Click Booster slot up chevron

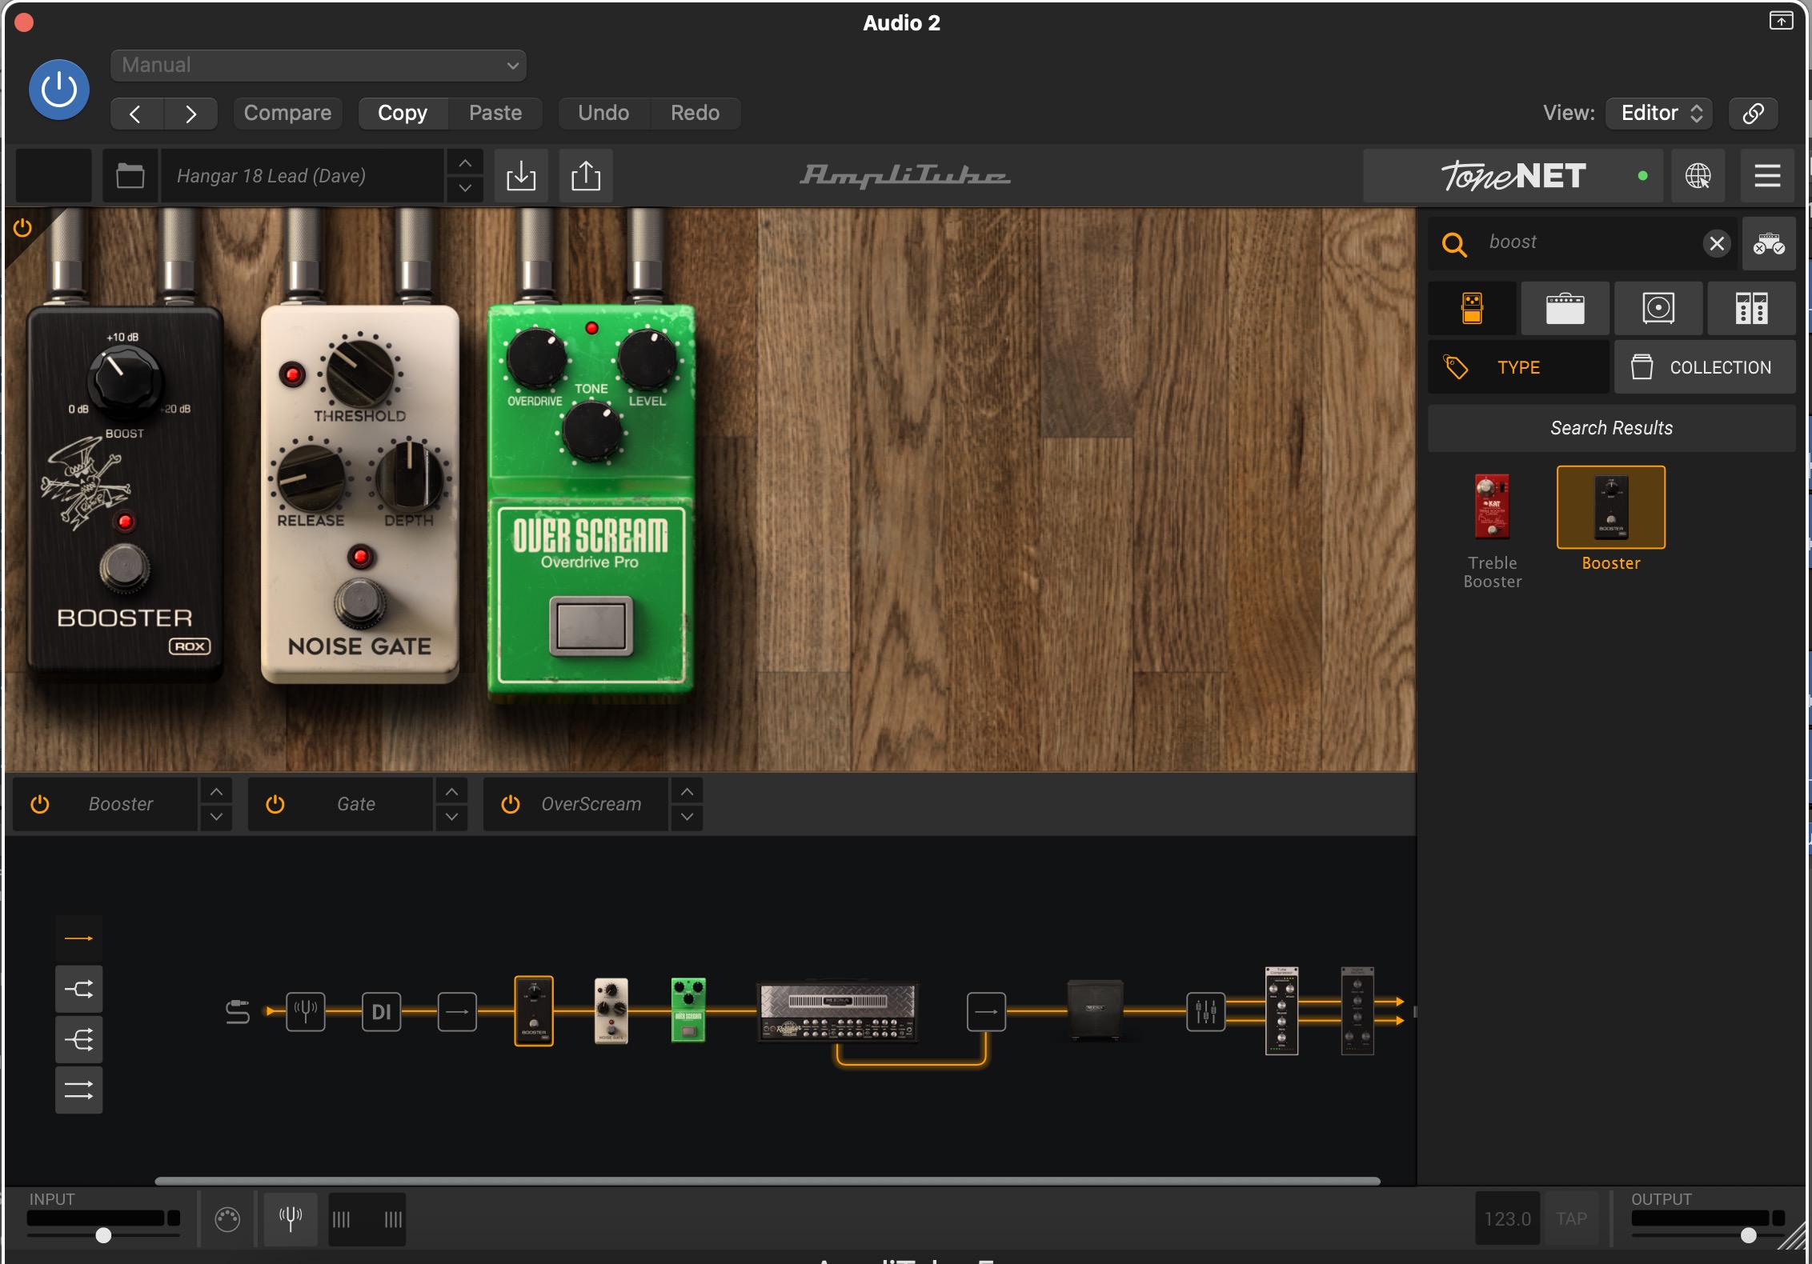[x=216, y=791]
